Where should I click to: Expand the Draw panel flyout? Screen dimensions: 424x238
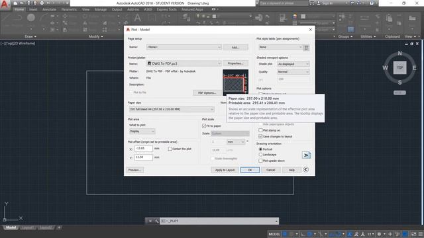30,36
